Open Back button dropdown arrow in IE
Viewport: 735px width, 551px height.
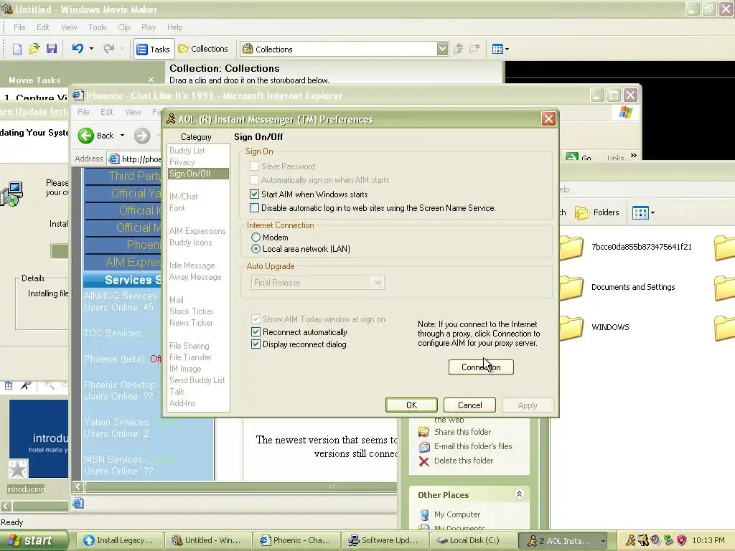coord(122,136)
